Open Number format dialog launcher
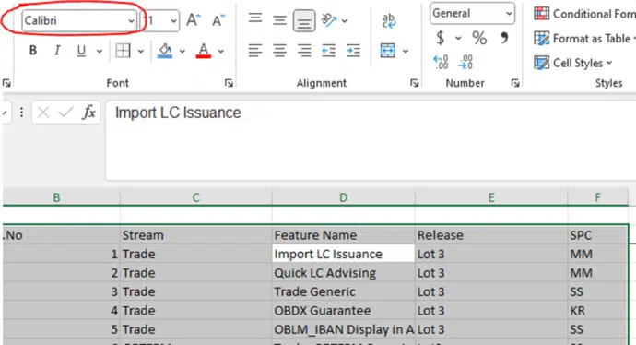 point(515,83)
